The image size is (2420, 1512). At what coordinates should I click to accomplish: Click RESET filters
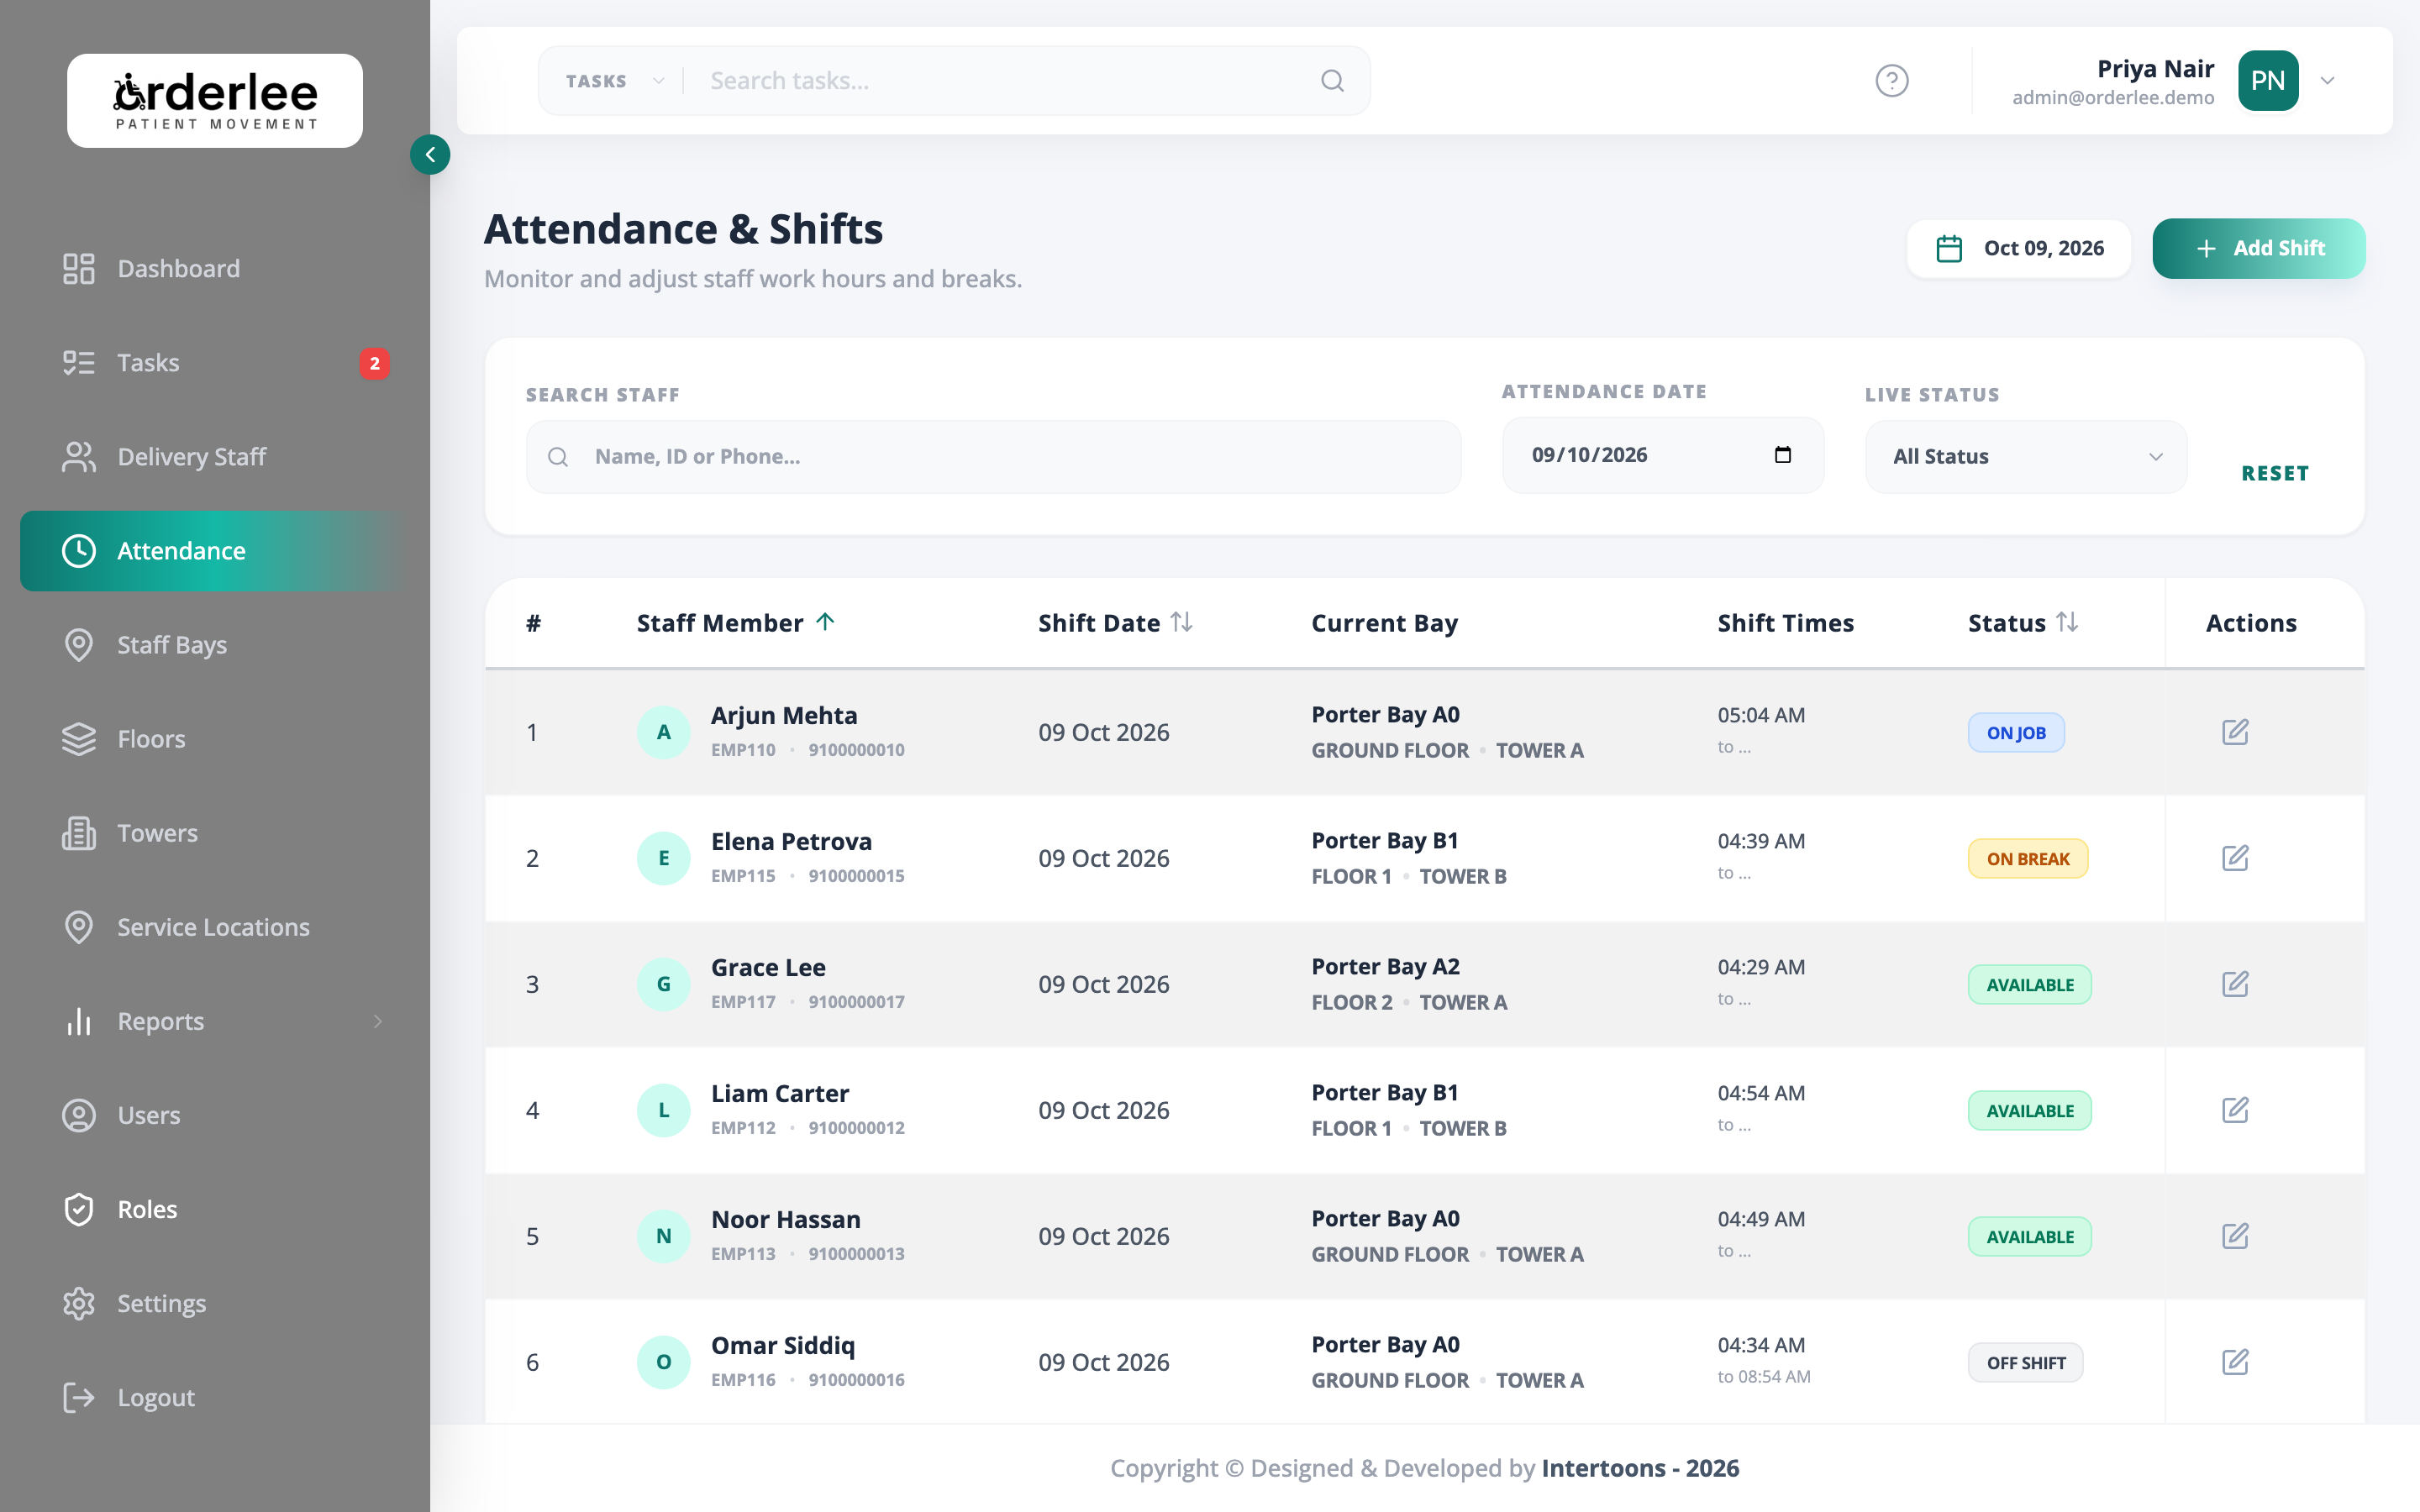tap(2275, 473)
